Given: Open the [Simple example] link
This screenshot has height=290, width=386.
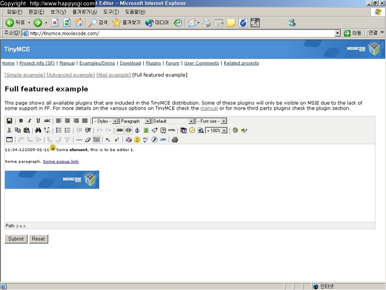Looking at the screenshot, I should [25, 75].
